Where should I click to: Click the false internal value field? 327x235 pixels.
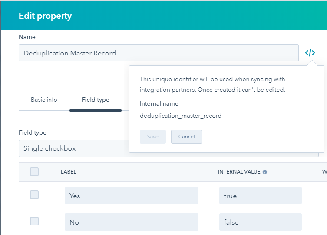[260, 222]
